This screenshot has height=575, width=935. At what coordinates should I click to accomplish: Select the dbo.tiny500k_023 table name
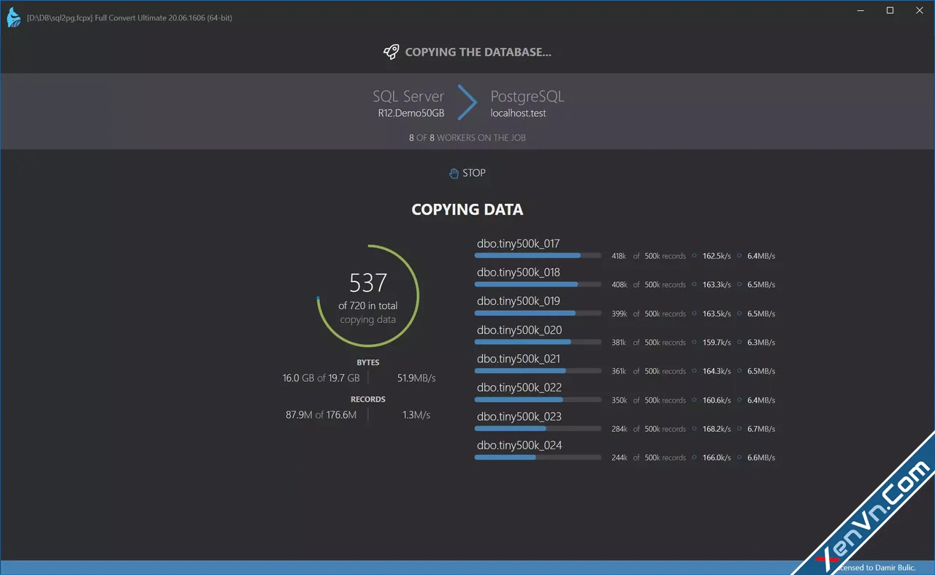[519, 416]
